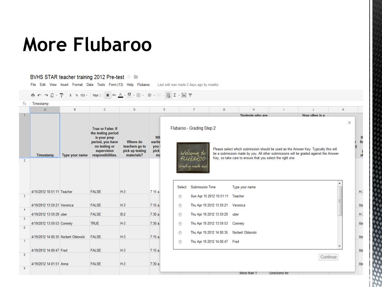The image size is (382, 287).
Task: Open the paste options dropdown arrow
Action: (x=57, y=95)
